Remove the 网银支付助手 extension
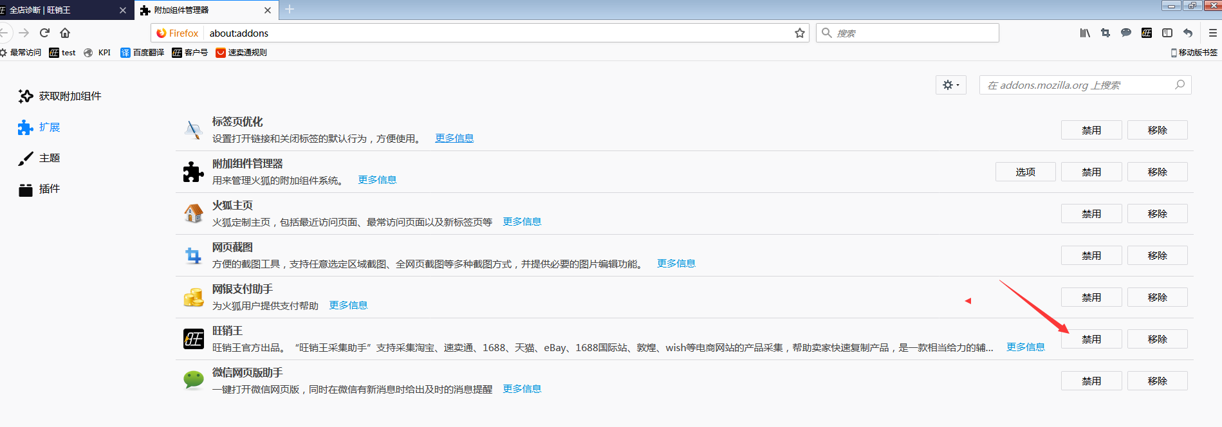This screenshot has height=427, width=1222. pyautogui.click(x=1157, y=297)
